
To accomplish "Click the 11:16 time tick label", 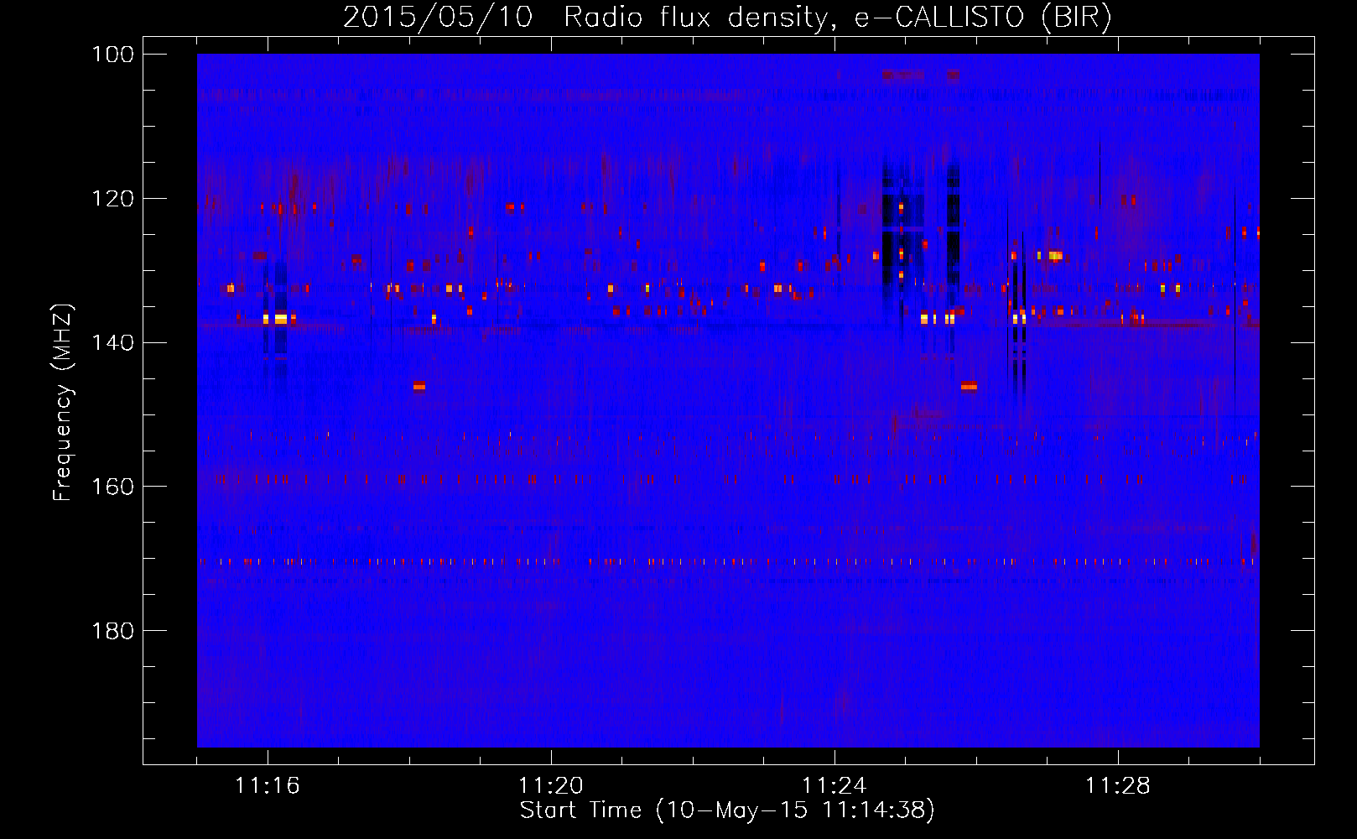I will point(268,786).
